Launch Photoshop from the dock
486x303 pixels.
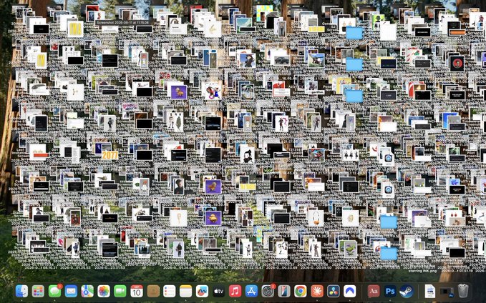(390, 292)
